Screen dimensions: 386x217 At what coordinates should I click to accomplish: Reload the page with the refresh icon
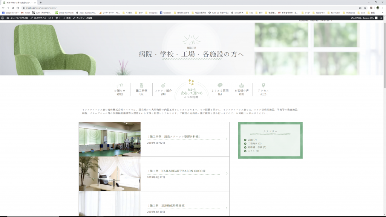pos(13,8)
